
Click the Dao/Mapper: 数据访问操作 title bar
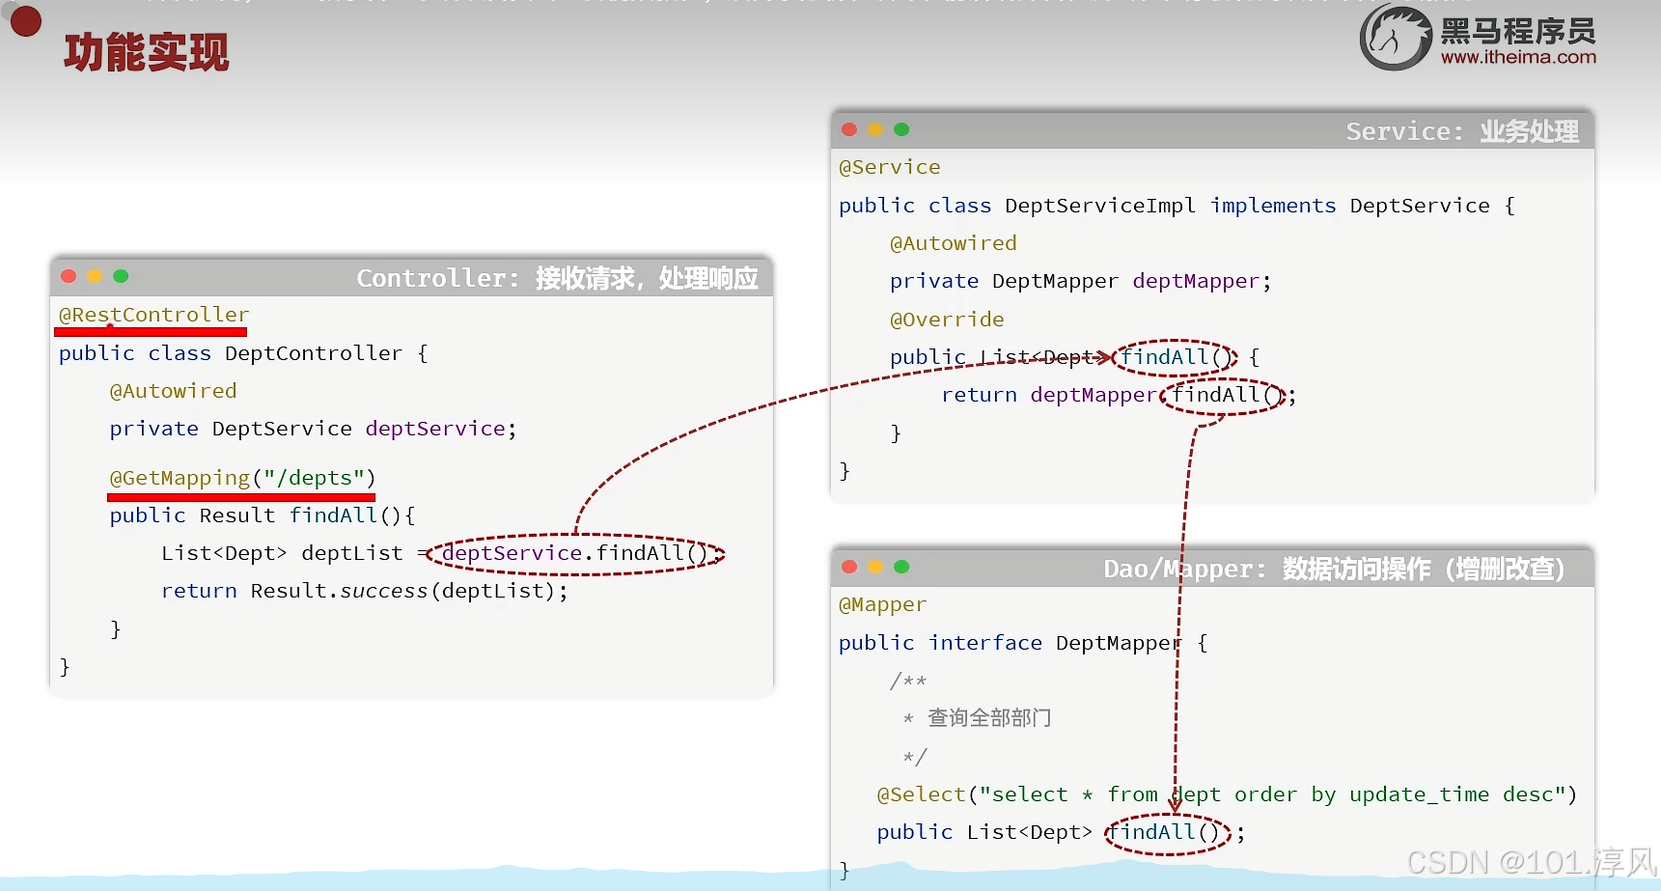[x=1212, y=568]
